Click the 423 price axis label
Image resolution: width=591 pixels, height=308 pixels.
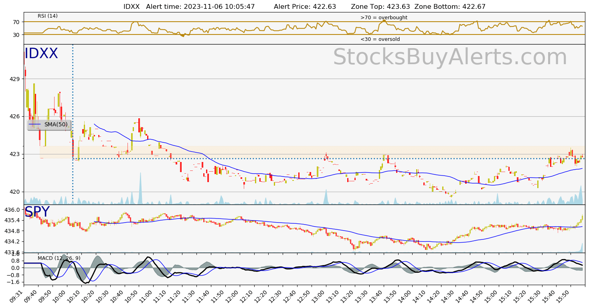15,154
